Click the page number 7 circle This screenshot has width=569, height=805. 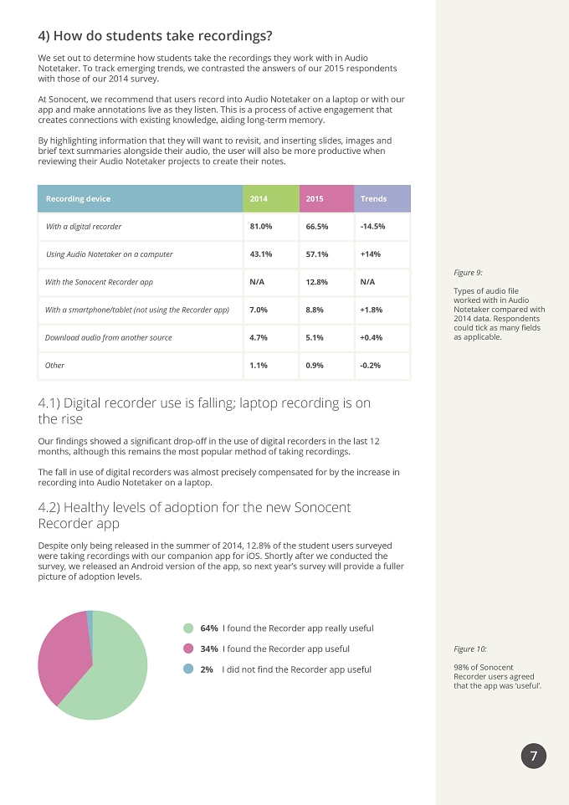[534, 756]
